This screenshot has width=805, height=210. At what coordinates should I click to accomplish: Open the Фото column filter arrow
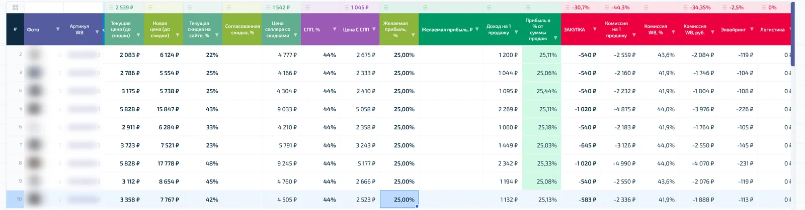(x=58, y=29)
